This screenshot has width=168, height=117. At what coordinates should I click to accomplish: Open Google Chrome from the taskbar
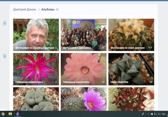tap(3, 114)
